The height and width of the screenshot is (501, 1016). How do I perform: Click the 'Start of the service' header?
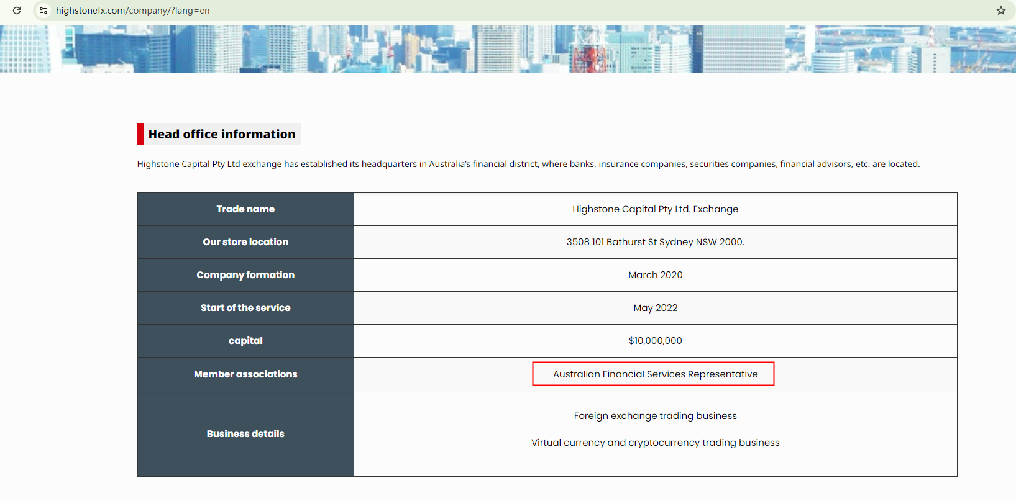245,308
